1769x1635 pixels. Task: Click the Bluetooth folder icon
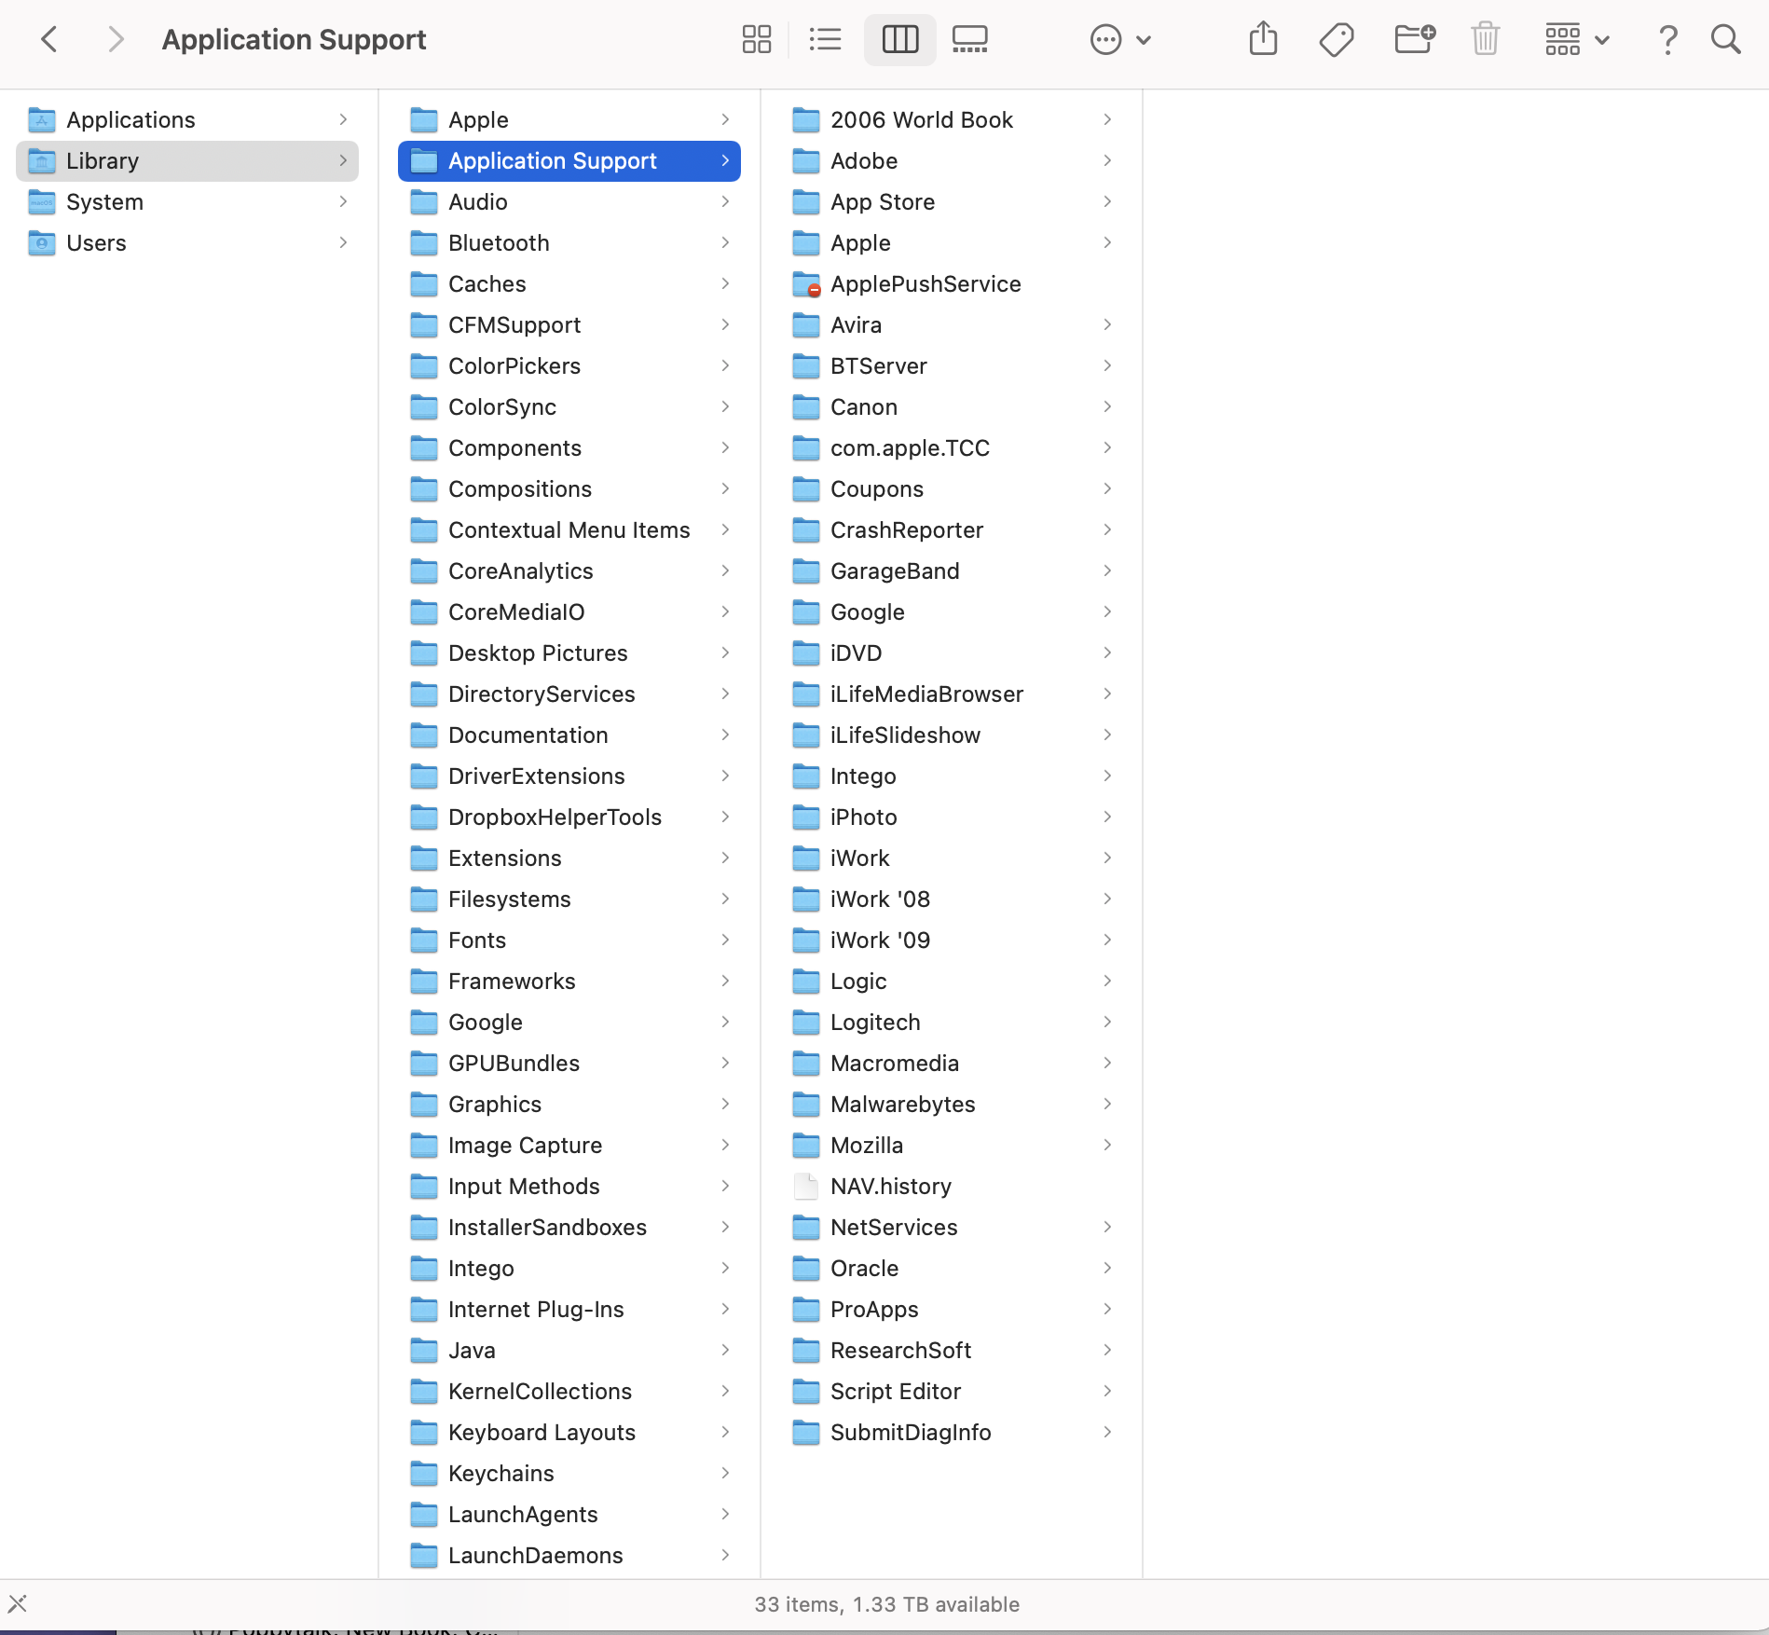[424, 242]
